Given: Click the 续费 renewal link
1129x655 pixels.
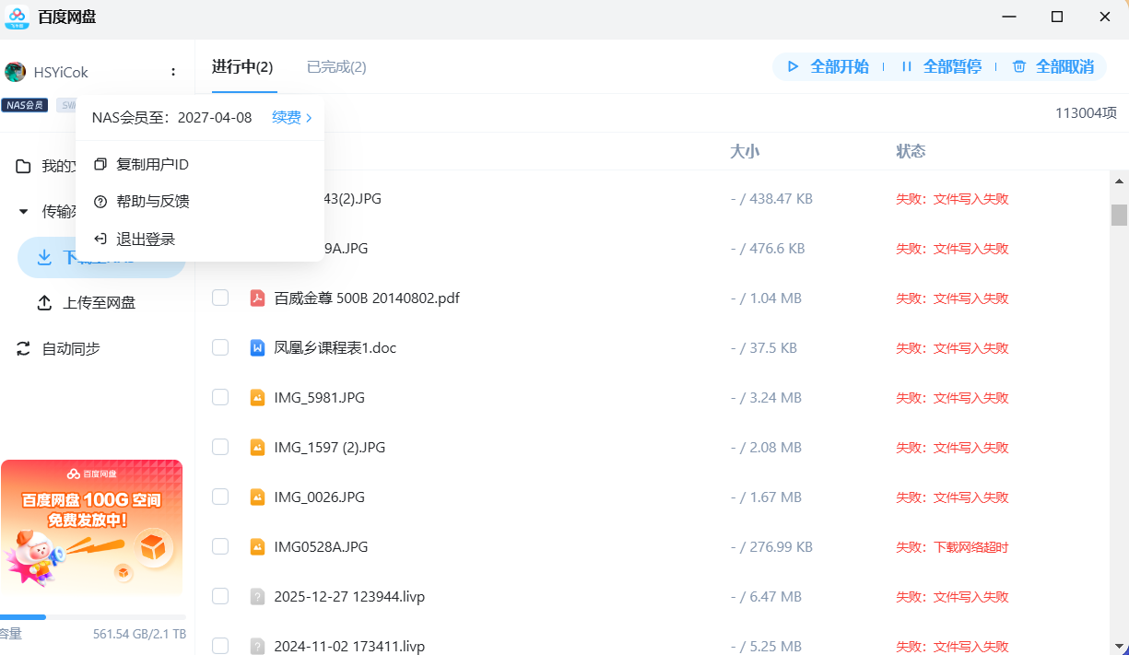Looking at the screenshot, I should coord(292,118).
